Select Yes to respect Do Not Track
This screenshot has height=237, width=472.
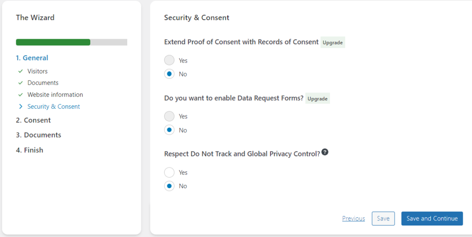pos(169,173)
